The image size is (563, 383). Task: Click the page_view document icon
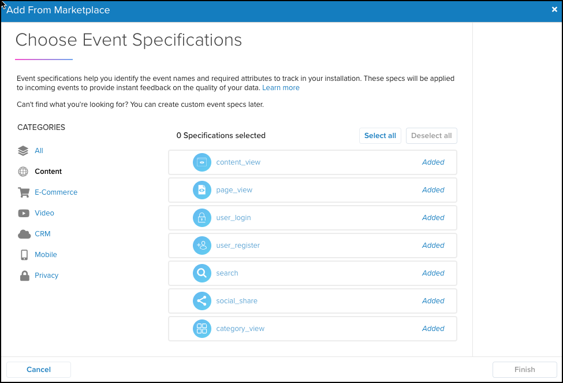coord(202,190)
